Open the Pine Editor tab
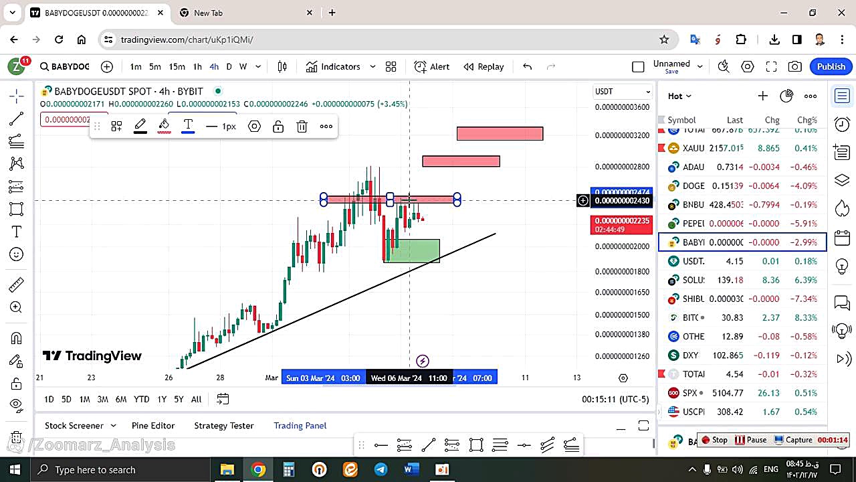The image size is (856, 482). (x=153, y=425)
